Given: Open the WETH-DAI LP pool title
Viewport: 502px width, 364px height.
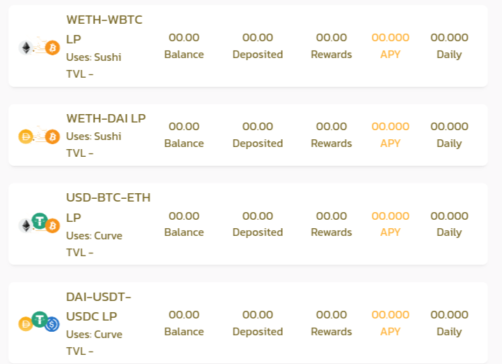Looking at the screenshot, I should [x=106, y=118].
